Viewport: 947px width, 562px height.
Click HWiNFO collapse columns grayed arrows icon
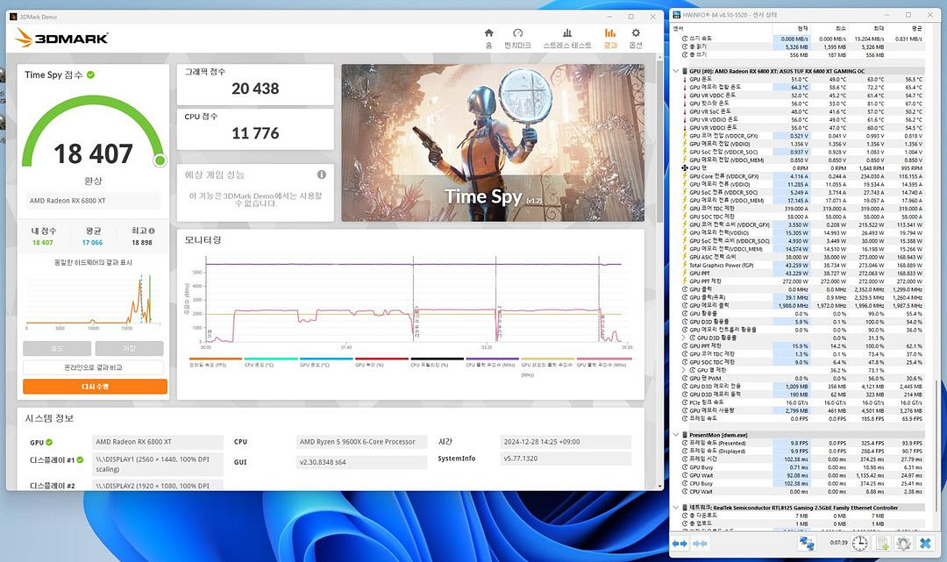(x=700, y=544)
